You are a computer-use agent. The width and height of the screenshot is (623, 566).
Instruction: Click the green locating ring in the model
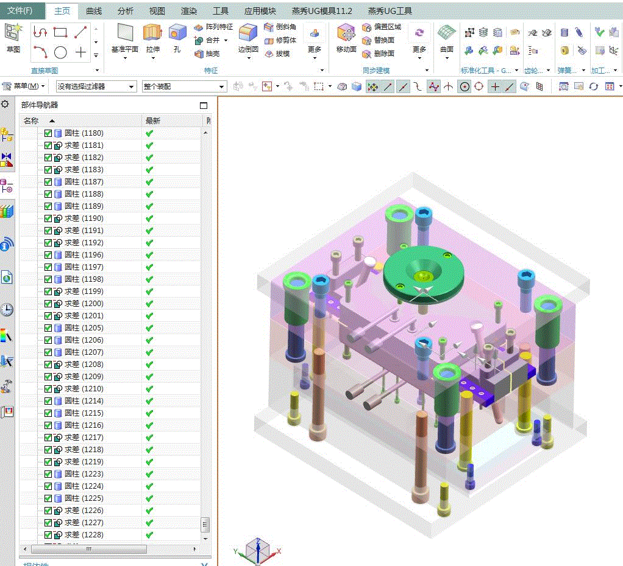coord(423,274)
